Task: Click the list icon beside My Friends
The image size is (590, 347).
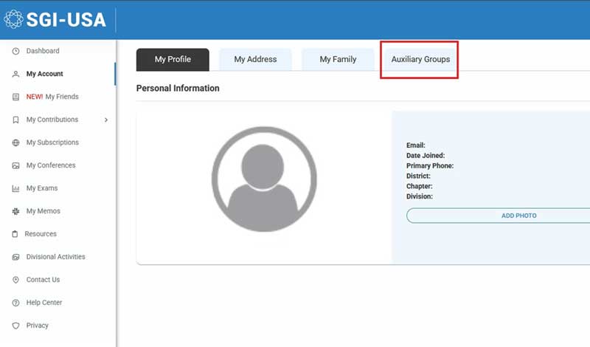Action: (15, 97)
